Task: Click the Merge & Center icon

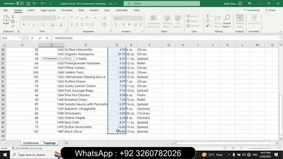Action: point(104,25)
